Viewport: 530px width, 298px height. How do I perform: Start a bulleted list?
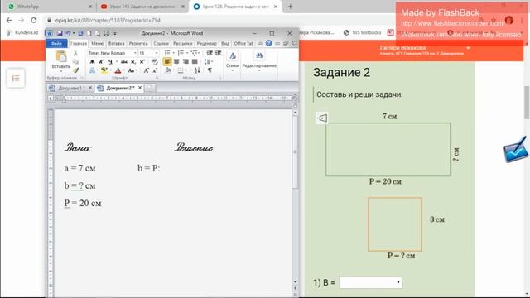[167, 53]
